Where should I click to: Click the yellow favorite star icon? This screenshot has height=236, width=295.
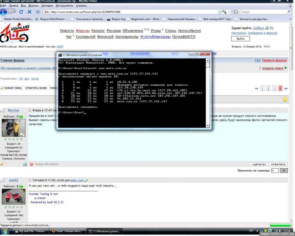[x=285, y=99]
